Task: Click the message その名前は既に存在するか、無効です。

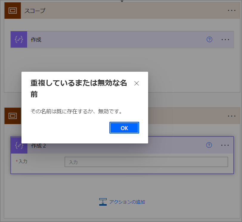Action: pos(77,111)
